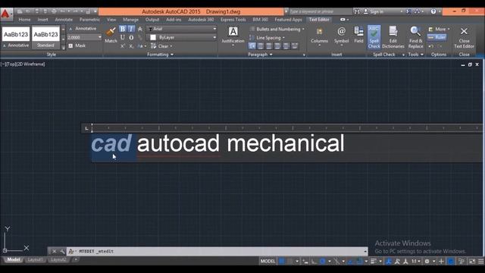
Task: Click the Mask background button
Action: tap(77, 45)
